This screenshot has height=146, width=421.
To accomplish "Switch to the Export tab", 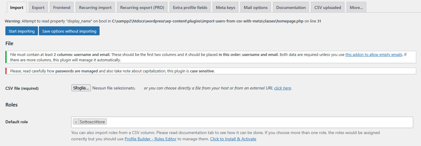I will 38,7.
